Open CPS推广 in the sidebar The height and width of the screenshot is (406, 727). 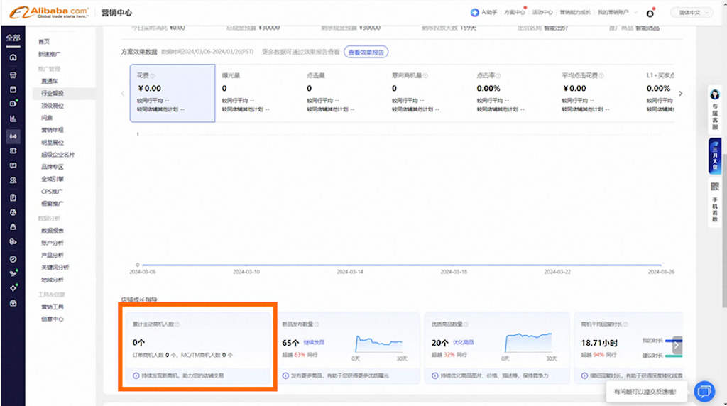[52, 192]
